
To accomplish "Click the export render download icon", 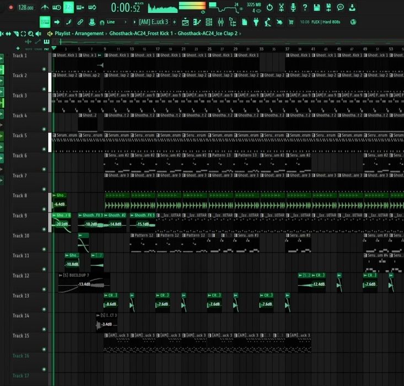I will click(x=352, y=8).
